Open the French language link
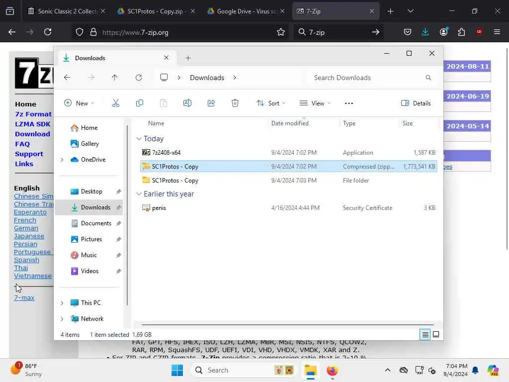 (25, 220)
